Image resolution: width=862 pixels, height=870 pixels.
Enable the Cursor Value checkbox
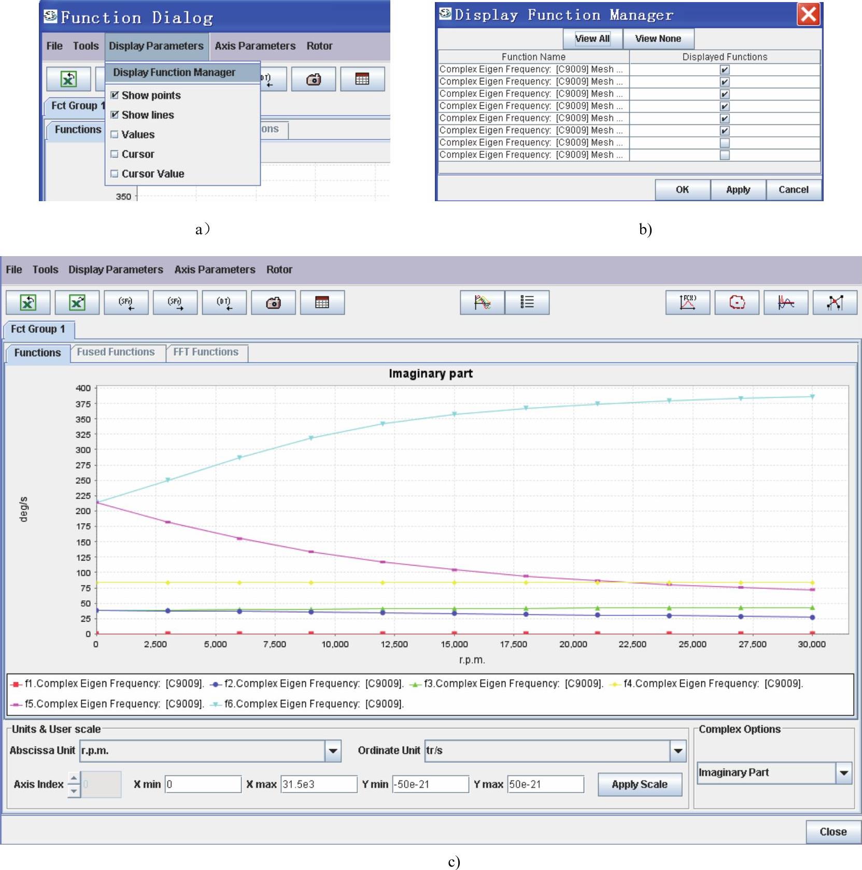[x=115, y=174]
